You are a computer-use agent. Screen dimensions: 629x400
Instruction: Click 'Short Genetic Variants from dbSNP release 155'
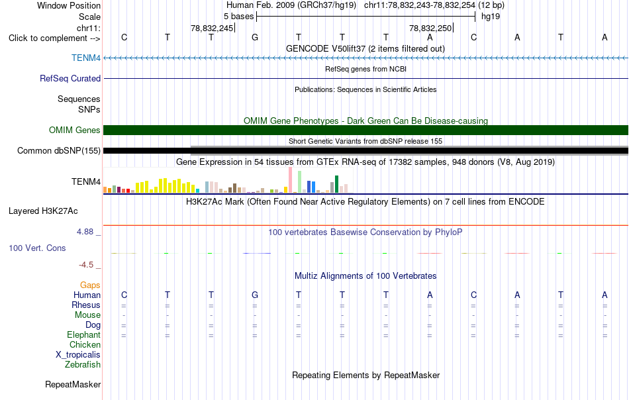365,141
